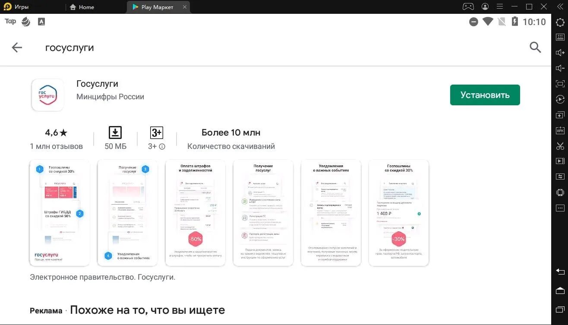Screen dimensions: 568x325
Task: Click the 3+ age rating badge
Action: coord(156,133)
